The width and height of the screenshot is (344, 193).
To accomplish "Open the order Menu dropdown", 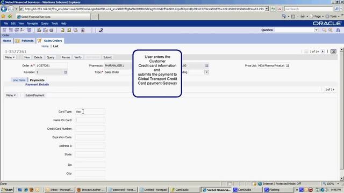I will (x=10, y=57).
